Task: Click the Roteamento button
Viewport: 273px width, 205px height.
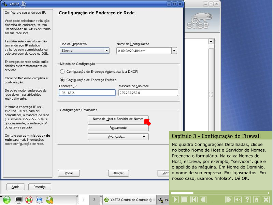Action: tap(118, 128)
